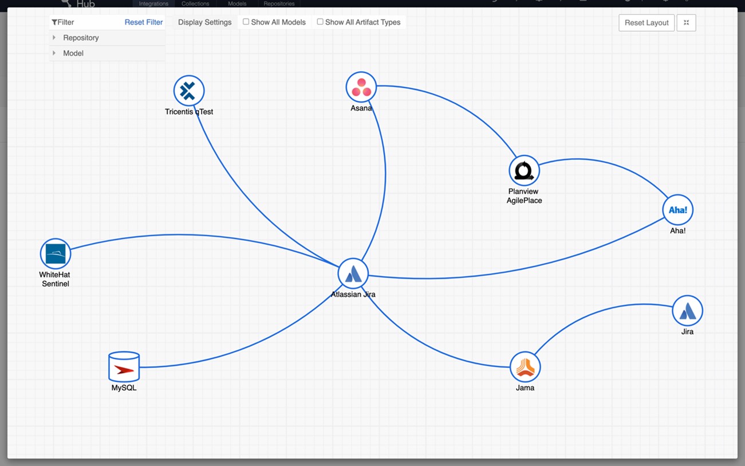This screenshot has height=466, width=745.
Task: Click the Jama repository node
Action: (525, 367)
